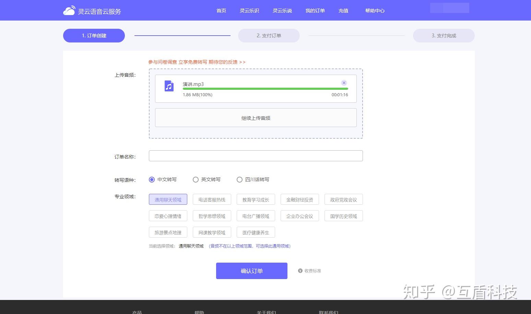Choose 医疗健康养生 domain tag

pyautogui.click(x=256, y=233)
